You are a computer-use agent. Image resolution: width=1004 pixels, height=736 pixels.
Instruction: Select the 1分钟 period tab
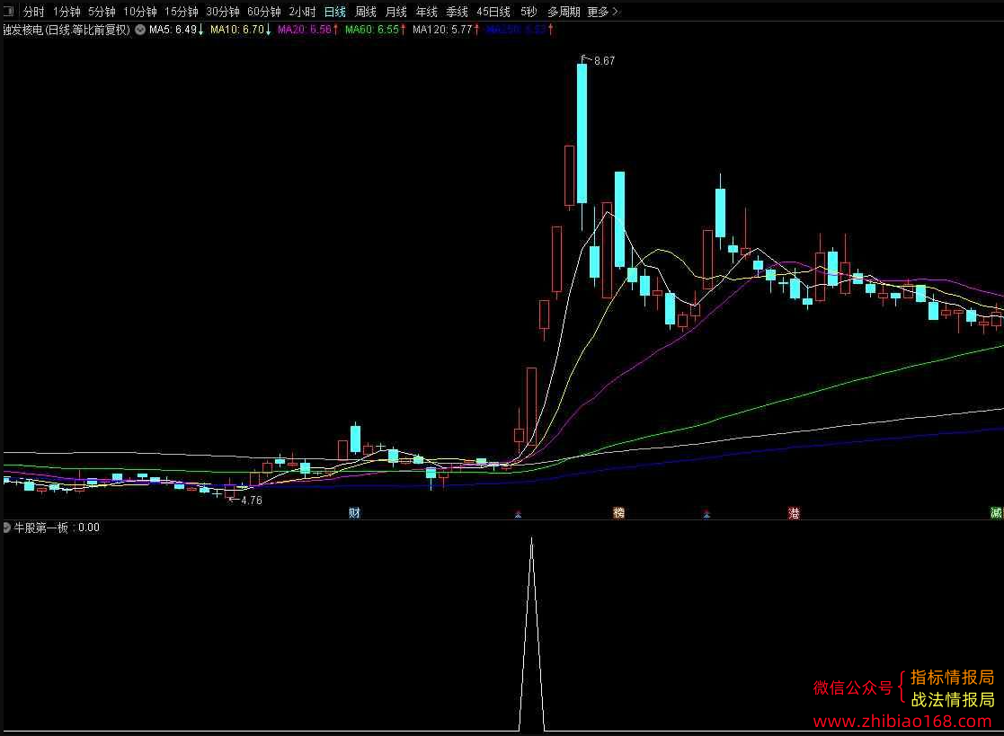(x=67, y=12)
